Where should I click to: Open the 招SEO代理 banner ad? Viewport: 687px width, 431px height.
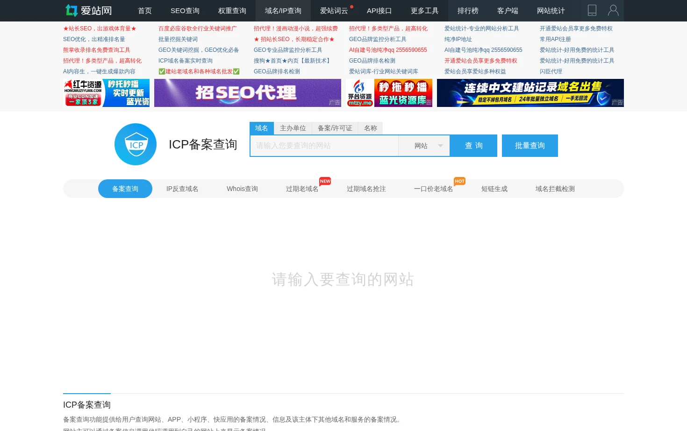pos(248,93)
